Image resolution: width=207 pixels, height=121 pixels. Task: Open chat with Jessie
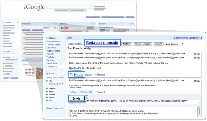[x=52, y=89]
